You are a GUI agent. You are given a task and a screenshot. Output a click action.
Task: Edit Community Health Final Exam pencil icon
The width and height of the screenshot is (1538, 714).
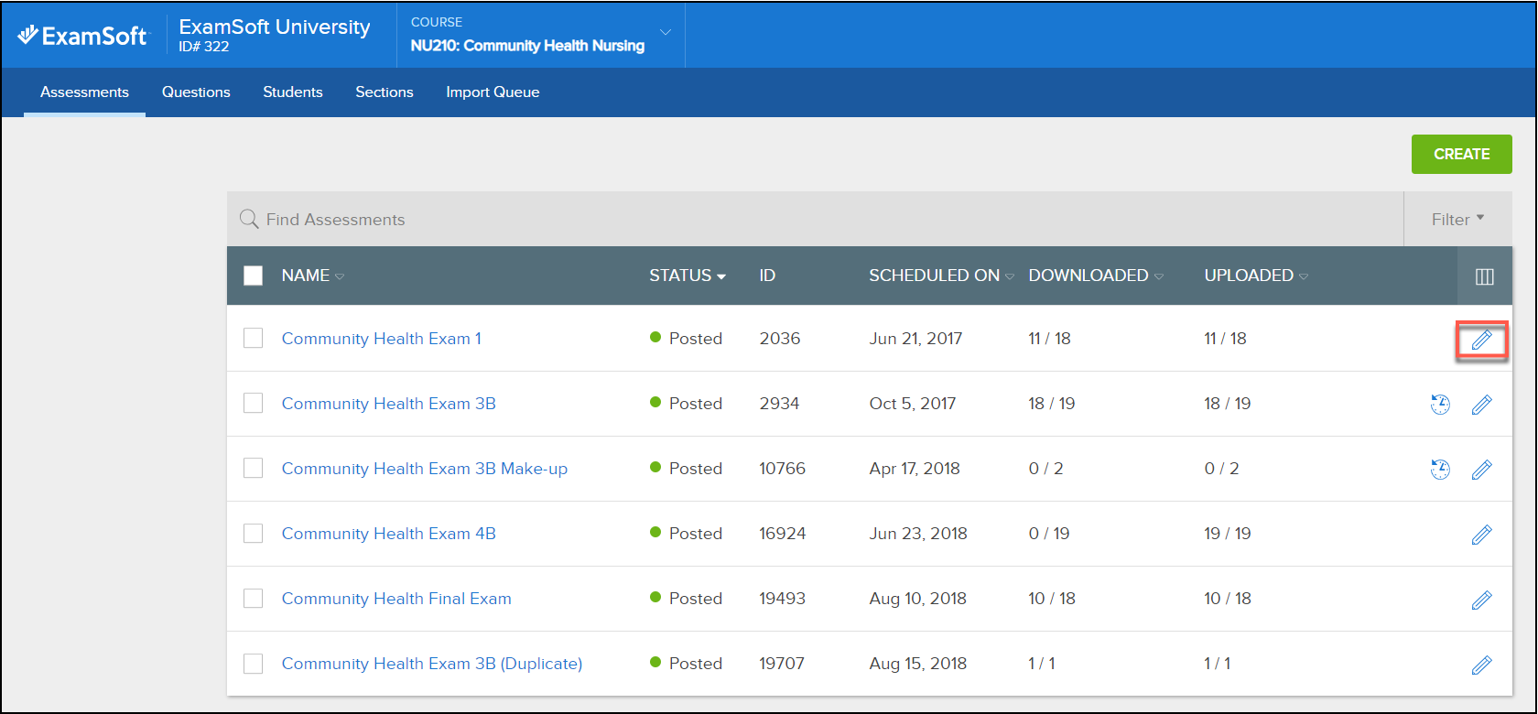(x=1481, y=600)
